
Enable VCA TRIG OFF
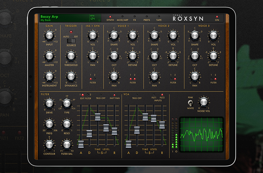tap(137, 95)
